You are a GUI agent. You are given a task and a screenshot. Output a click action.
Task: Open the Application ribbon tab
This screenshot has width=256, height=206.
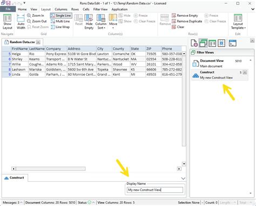click(119, 9)
